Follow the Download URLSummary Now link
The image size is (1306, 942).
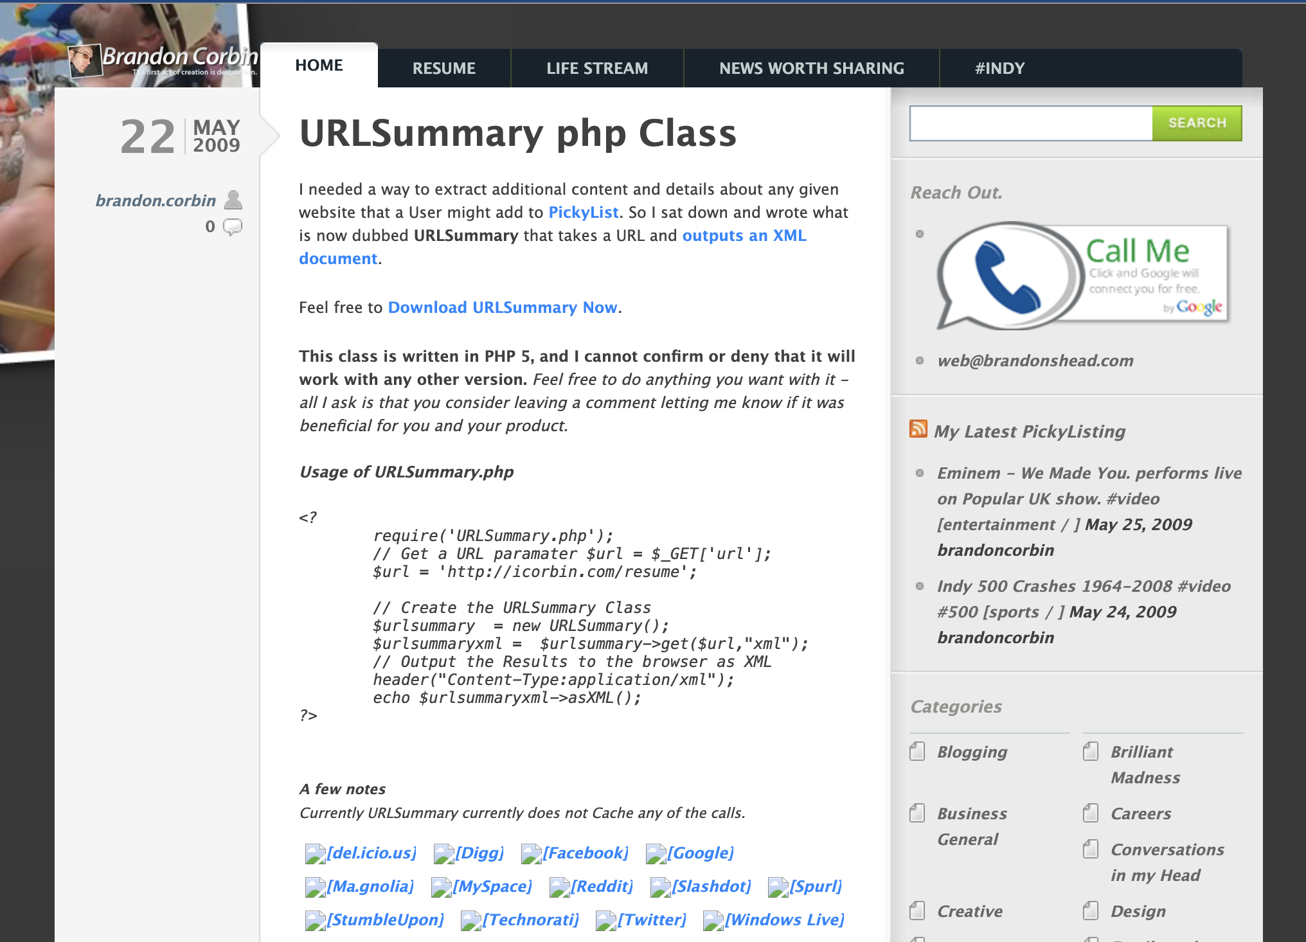pyautogui.click(x=502, y=307)
